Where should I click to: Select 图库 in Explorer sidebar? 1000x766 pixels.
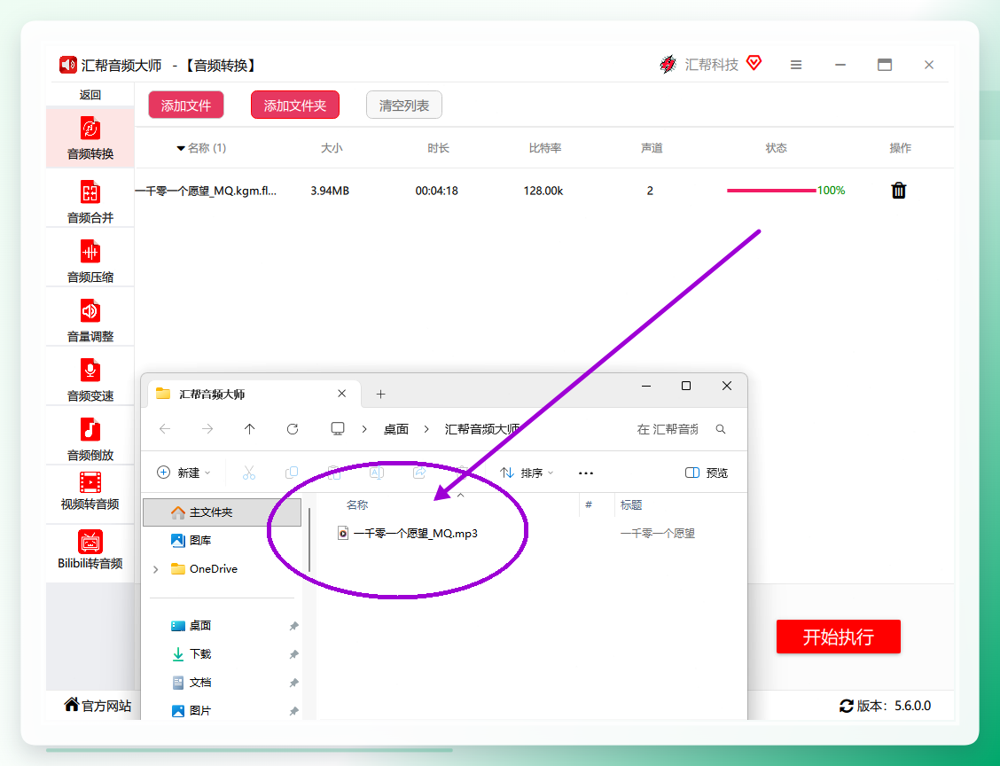pos(222,540)
